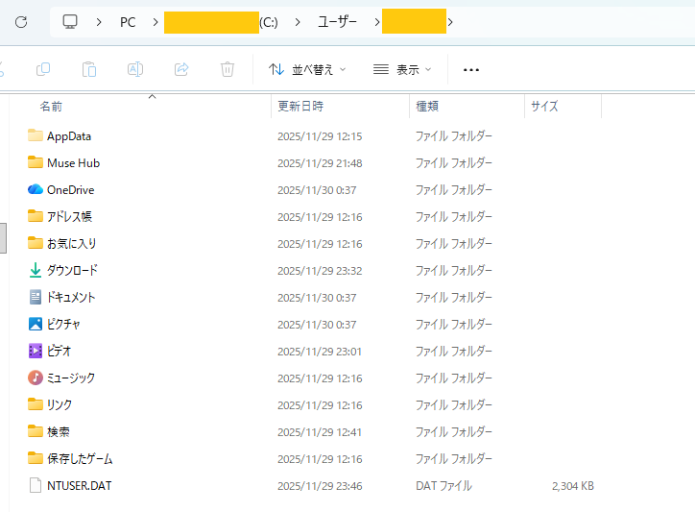
Task: Sort by 名前 column header
Action: tap(51, 106)
